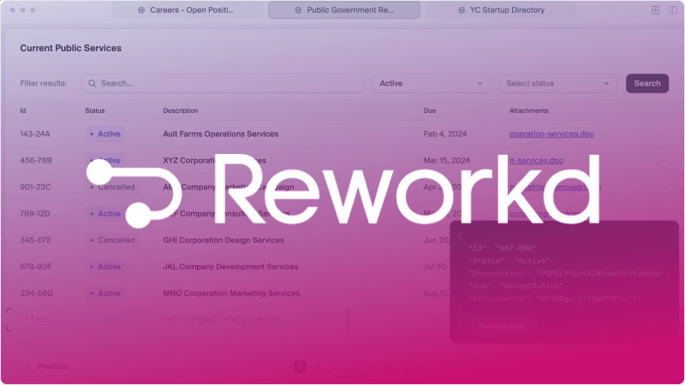685x385 pixels.
Task: Open more options for row 143-24A
Action: tap(662, 134)
